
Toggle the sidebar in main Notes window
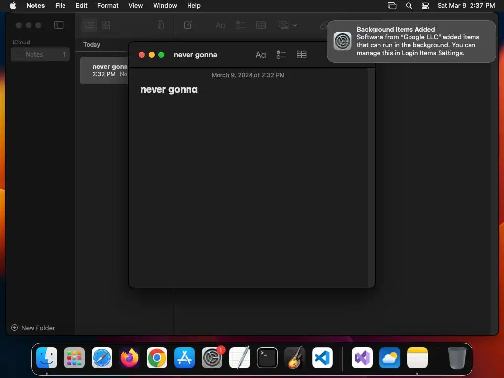tap(59, 25)
